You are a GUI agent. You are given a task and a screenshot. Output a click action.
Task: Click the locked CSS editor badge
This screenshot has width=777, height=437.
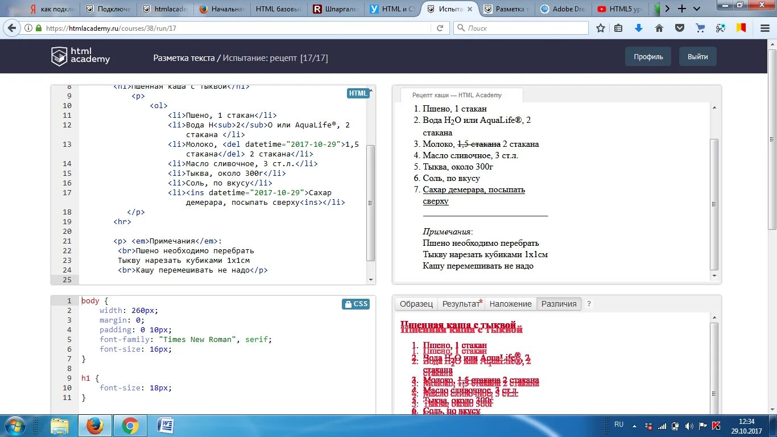pyautogui.click(x=356, y=304)
